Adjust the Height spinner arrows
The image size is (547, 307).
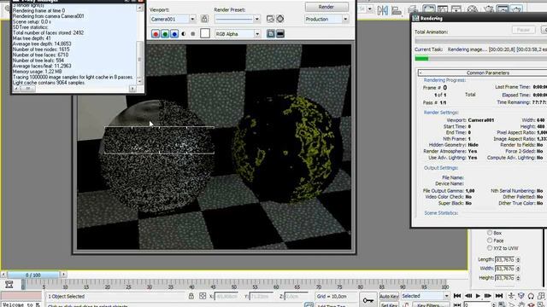(x=518, y=278)
